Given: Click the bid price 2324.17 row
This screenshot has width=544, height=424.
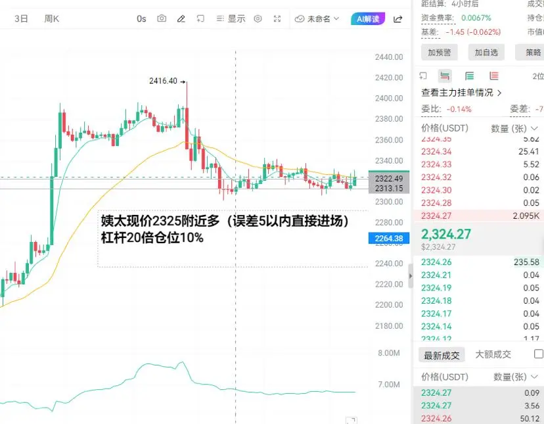Looking at the screenshot, I should [x=480, y=314].
